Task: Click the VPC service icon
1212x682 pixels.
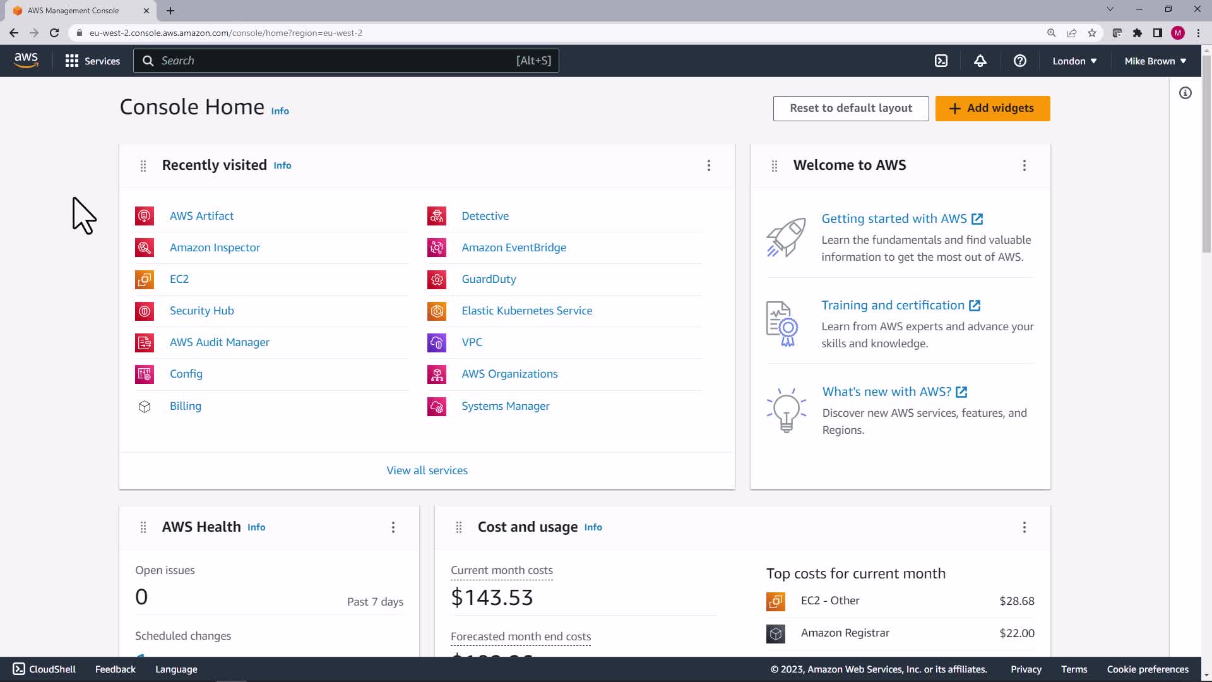Action: click(x=436, y=342)
